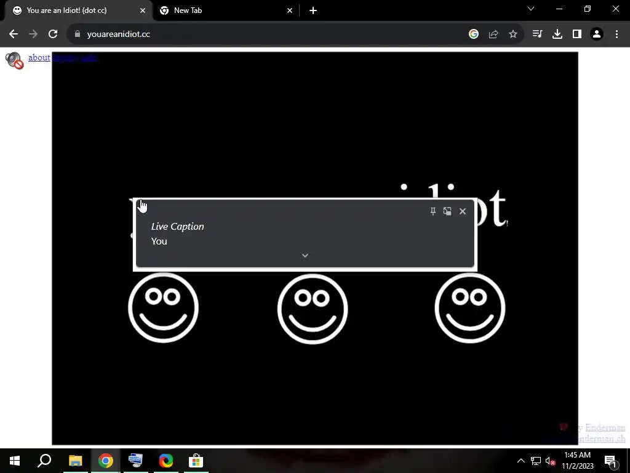Go back to the previous page
The image size is (630, 473).
(x=14, y=34)
